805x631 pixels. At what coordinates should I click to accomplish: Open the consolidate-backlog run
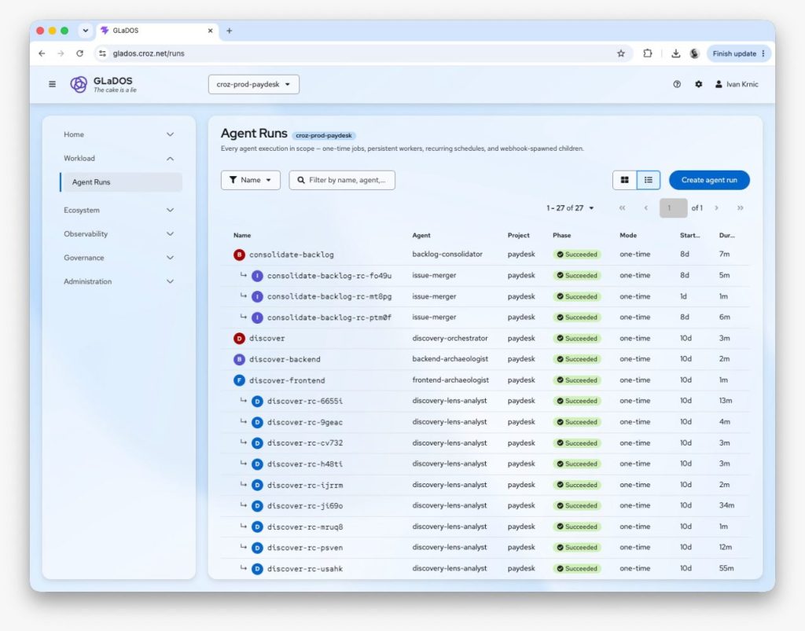coord(291,255)
